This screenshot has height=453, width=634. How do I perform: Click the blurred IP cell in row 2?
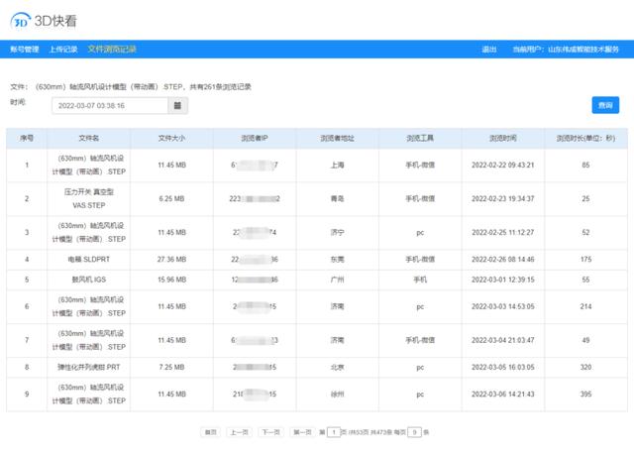255,198
